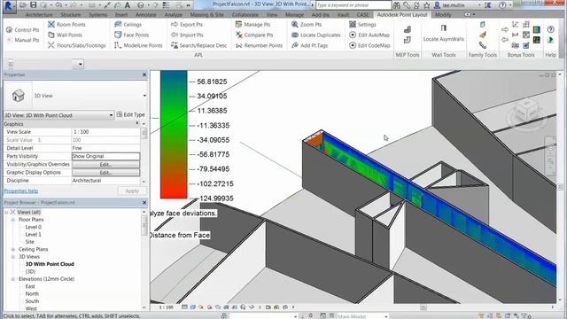The width and height of the screenshot is (567, 319).
Task: Collapse the Graphics properties section
Action: pos(137,124)
